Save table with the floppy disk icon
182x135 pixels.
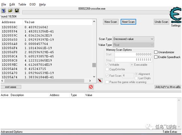17,11
